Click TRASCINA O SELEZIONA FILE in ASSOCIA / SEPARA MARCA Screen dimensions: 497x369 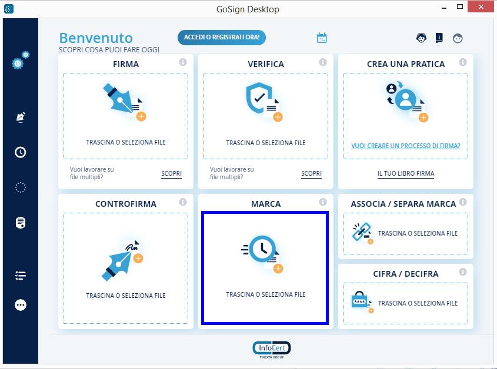[x=418, y=233]
